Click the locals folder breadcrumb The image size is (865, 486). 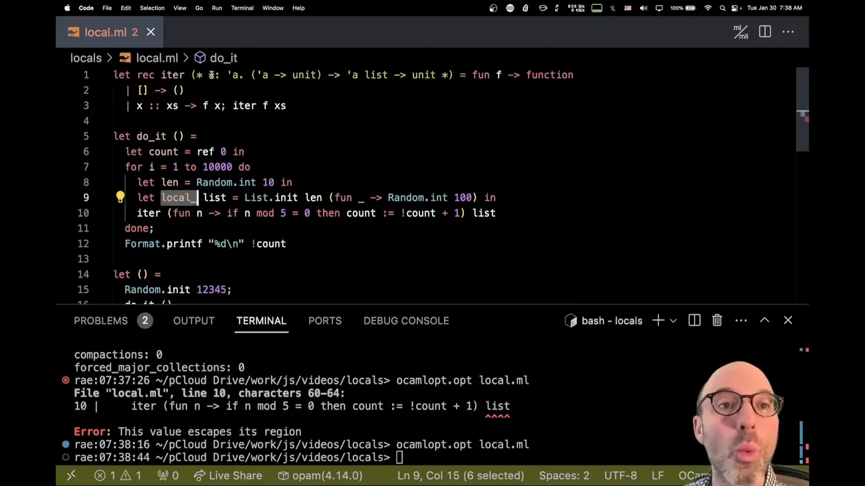point(86,58)
